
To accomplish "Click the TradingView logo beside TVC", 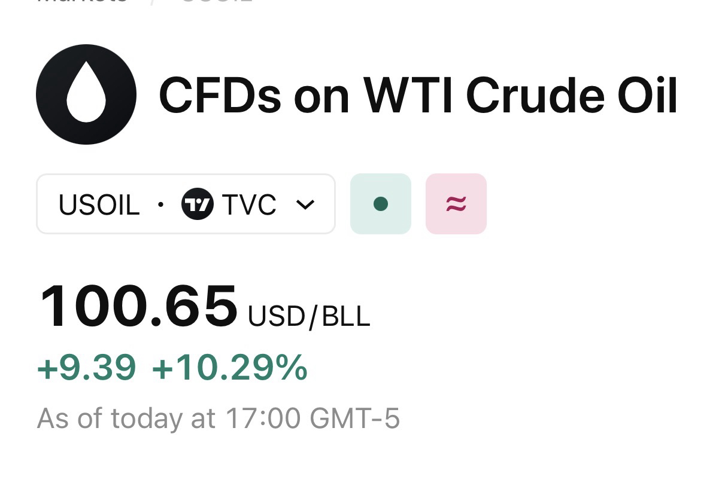I will click(197, 204).
